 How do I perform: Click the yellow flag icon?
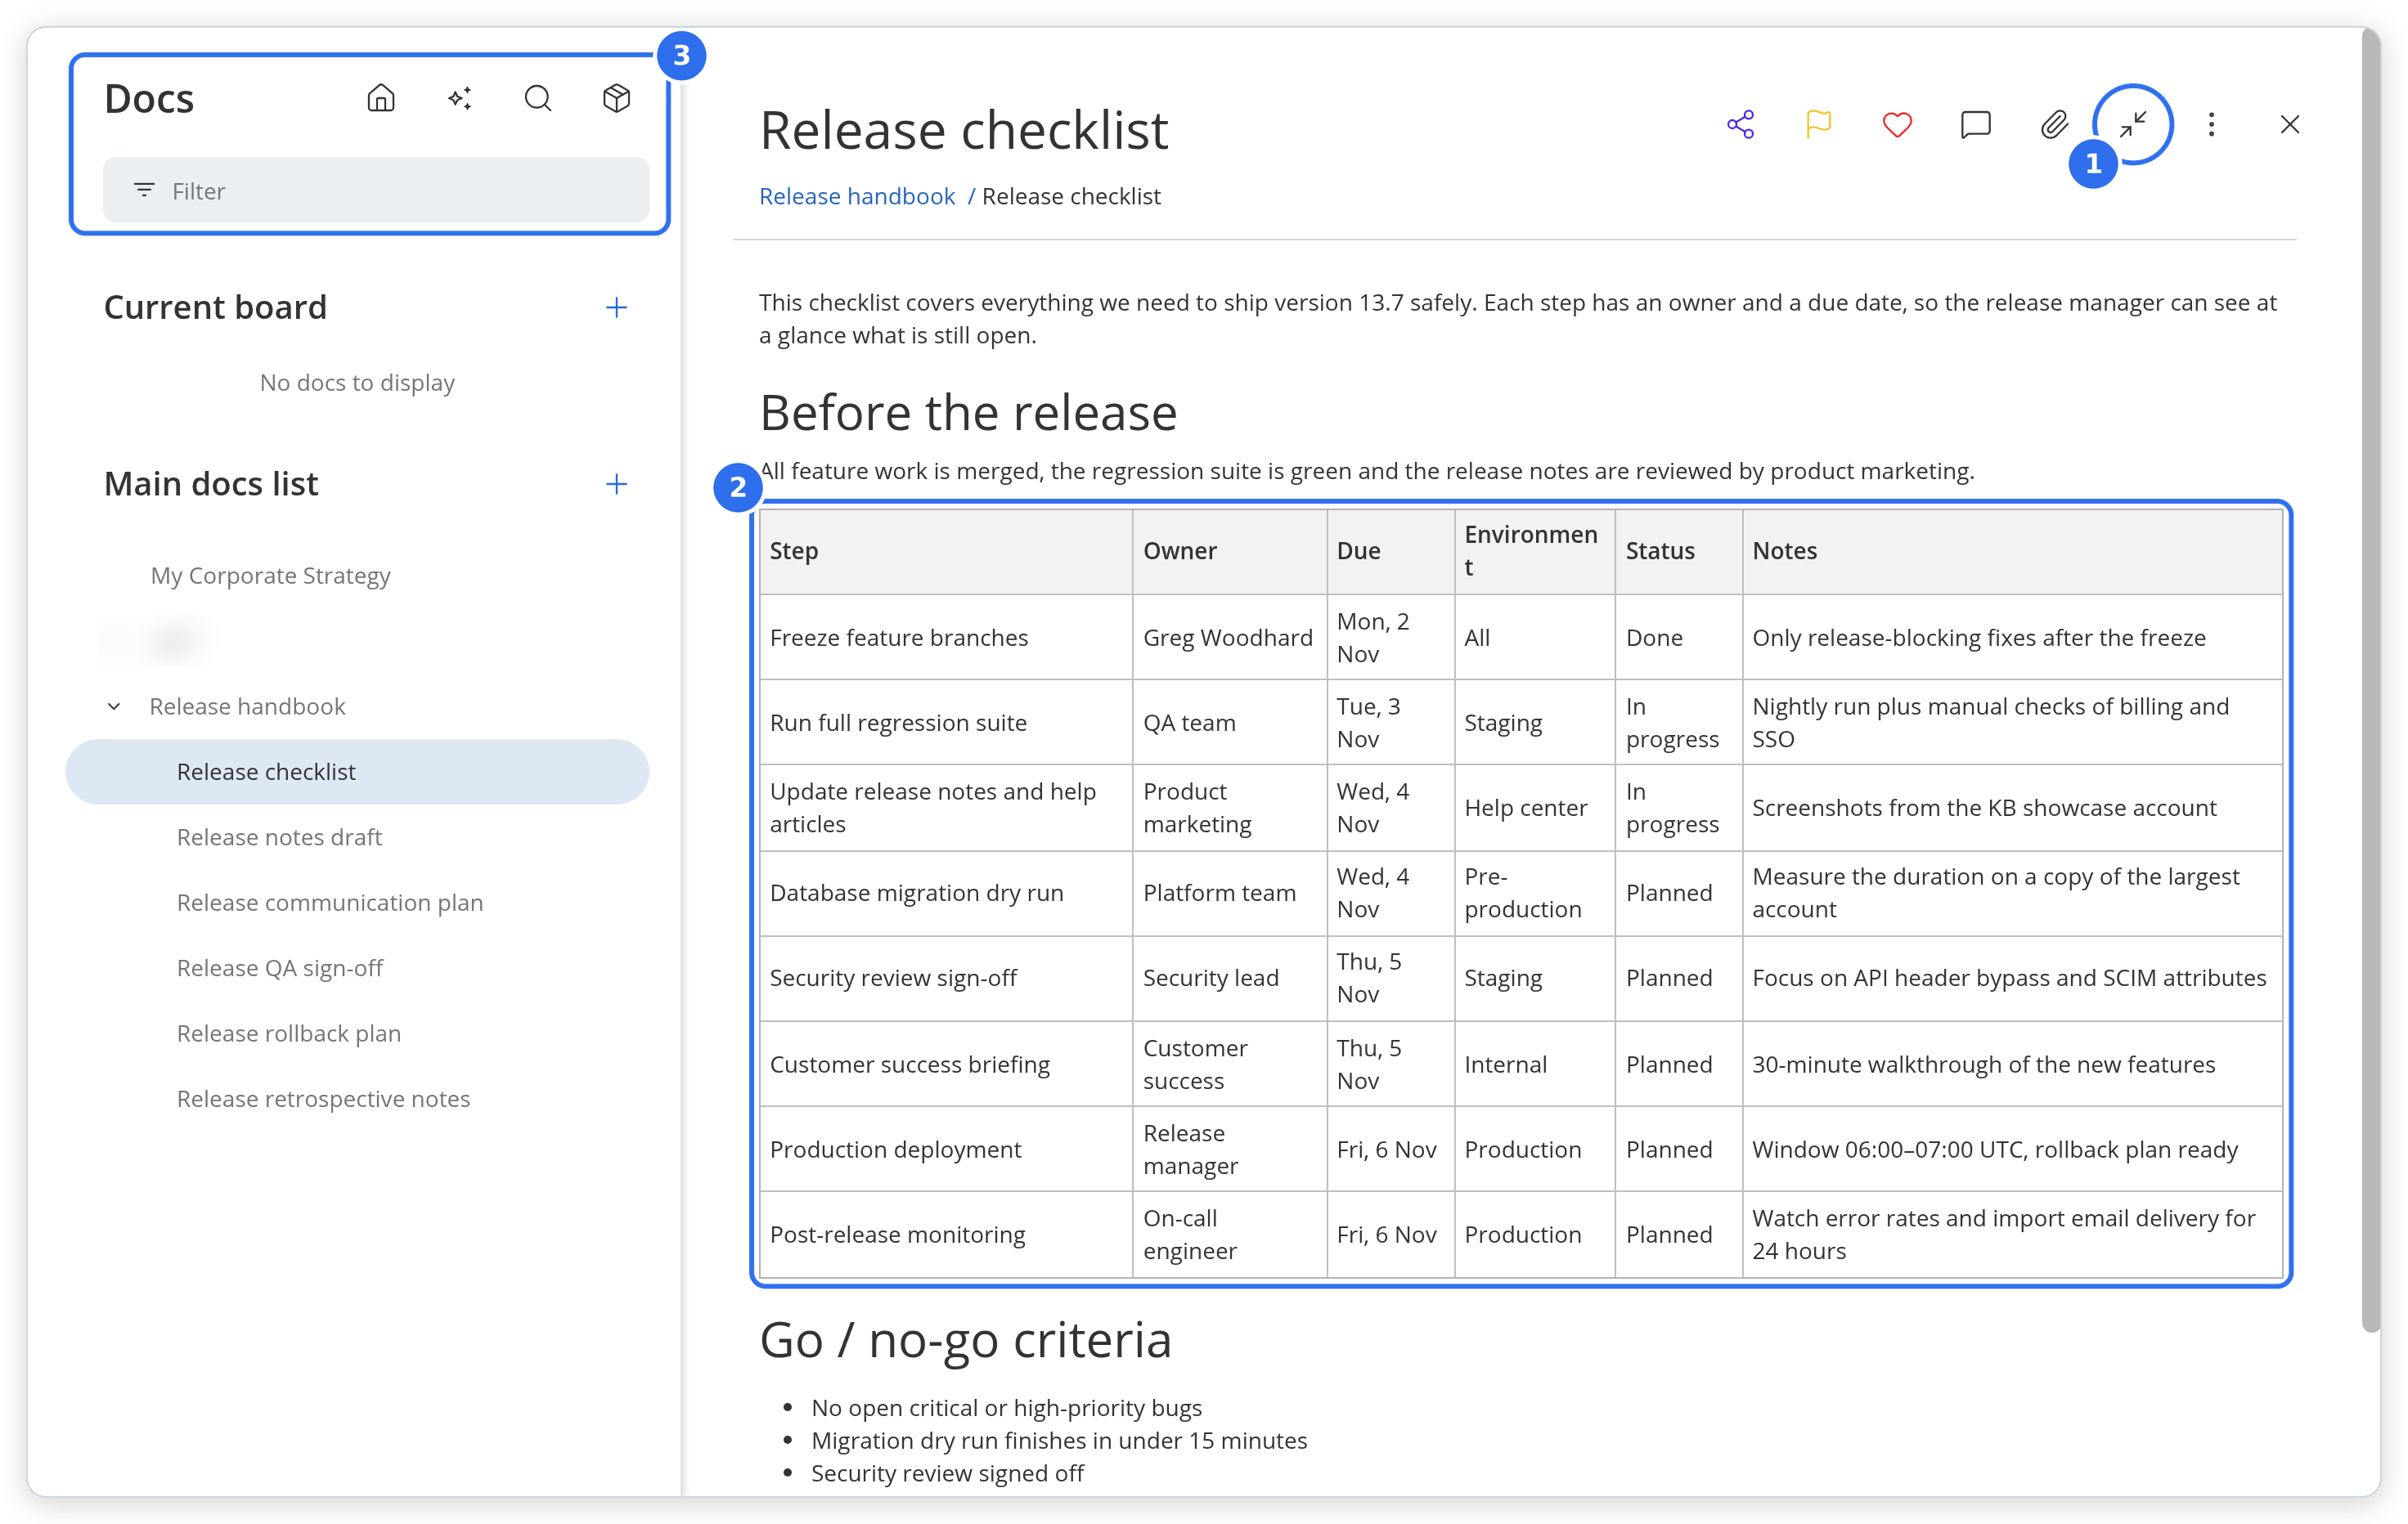click(x=1819, y=124)
